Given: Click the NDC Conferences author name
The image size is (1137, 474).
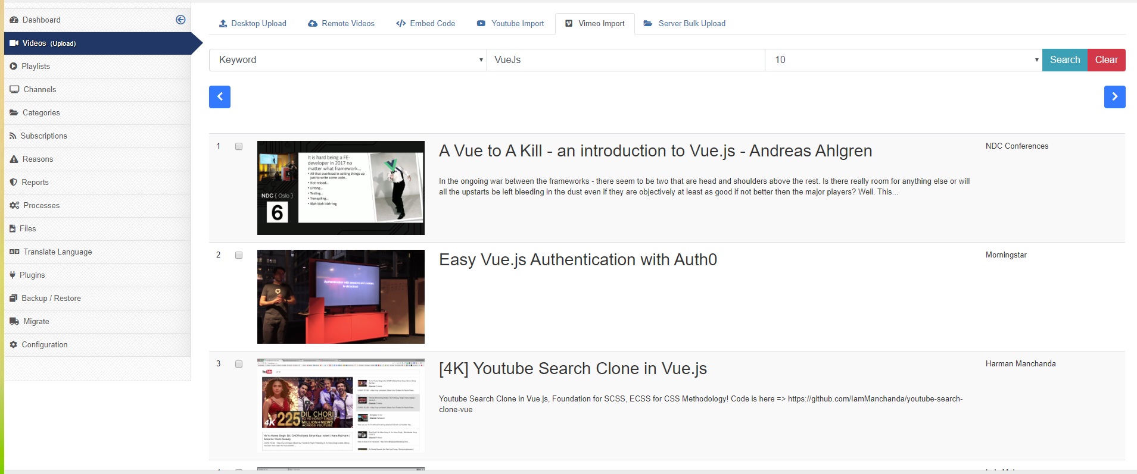Looking at the screenshot, I should point(1017,146).
